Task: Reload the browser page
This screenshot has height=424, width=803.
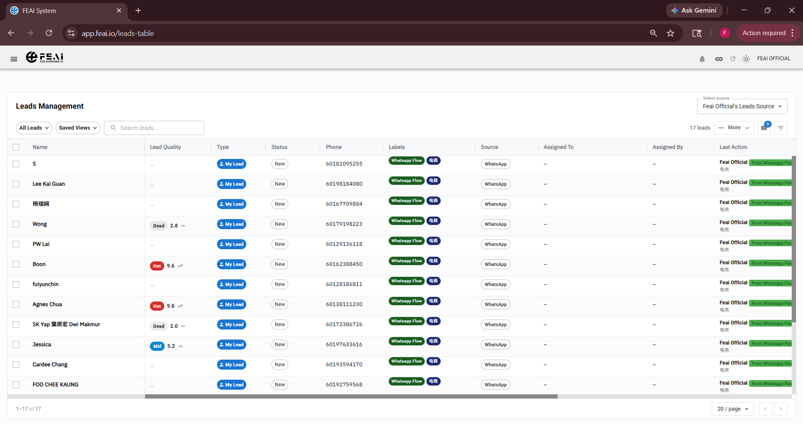Action: tap(49, 33)
